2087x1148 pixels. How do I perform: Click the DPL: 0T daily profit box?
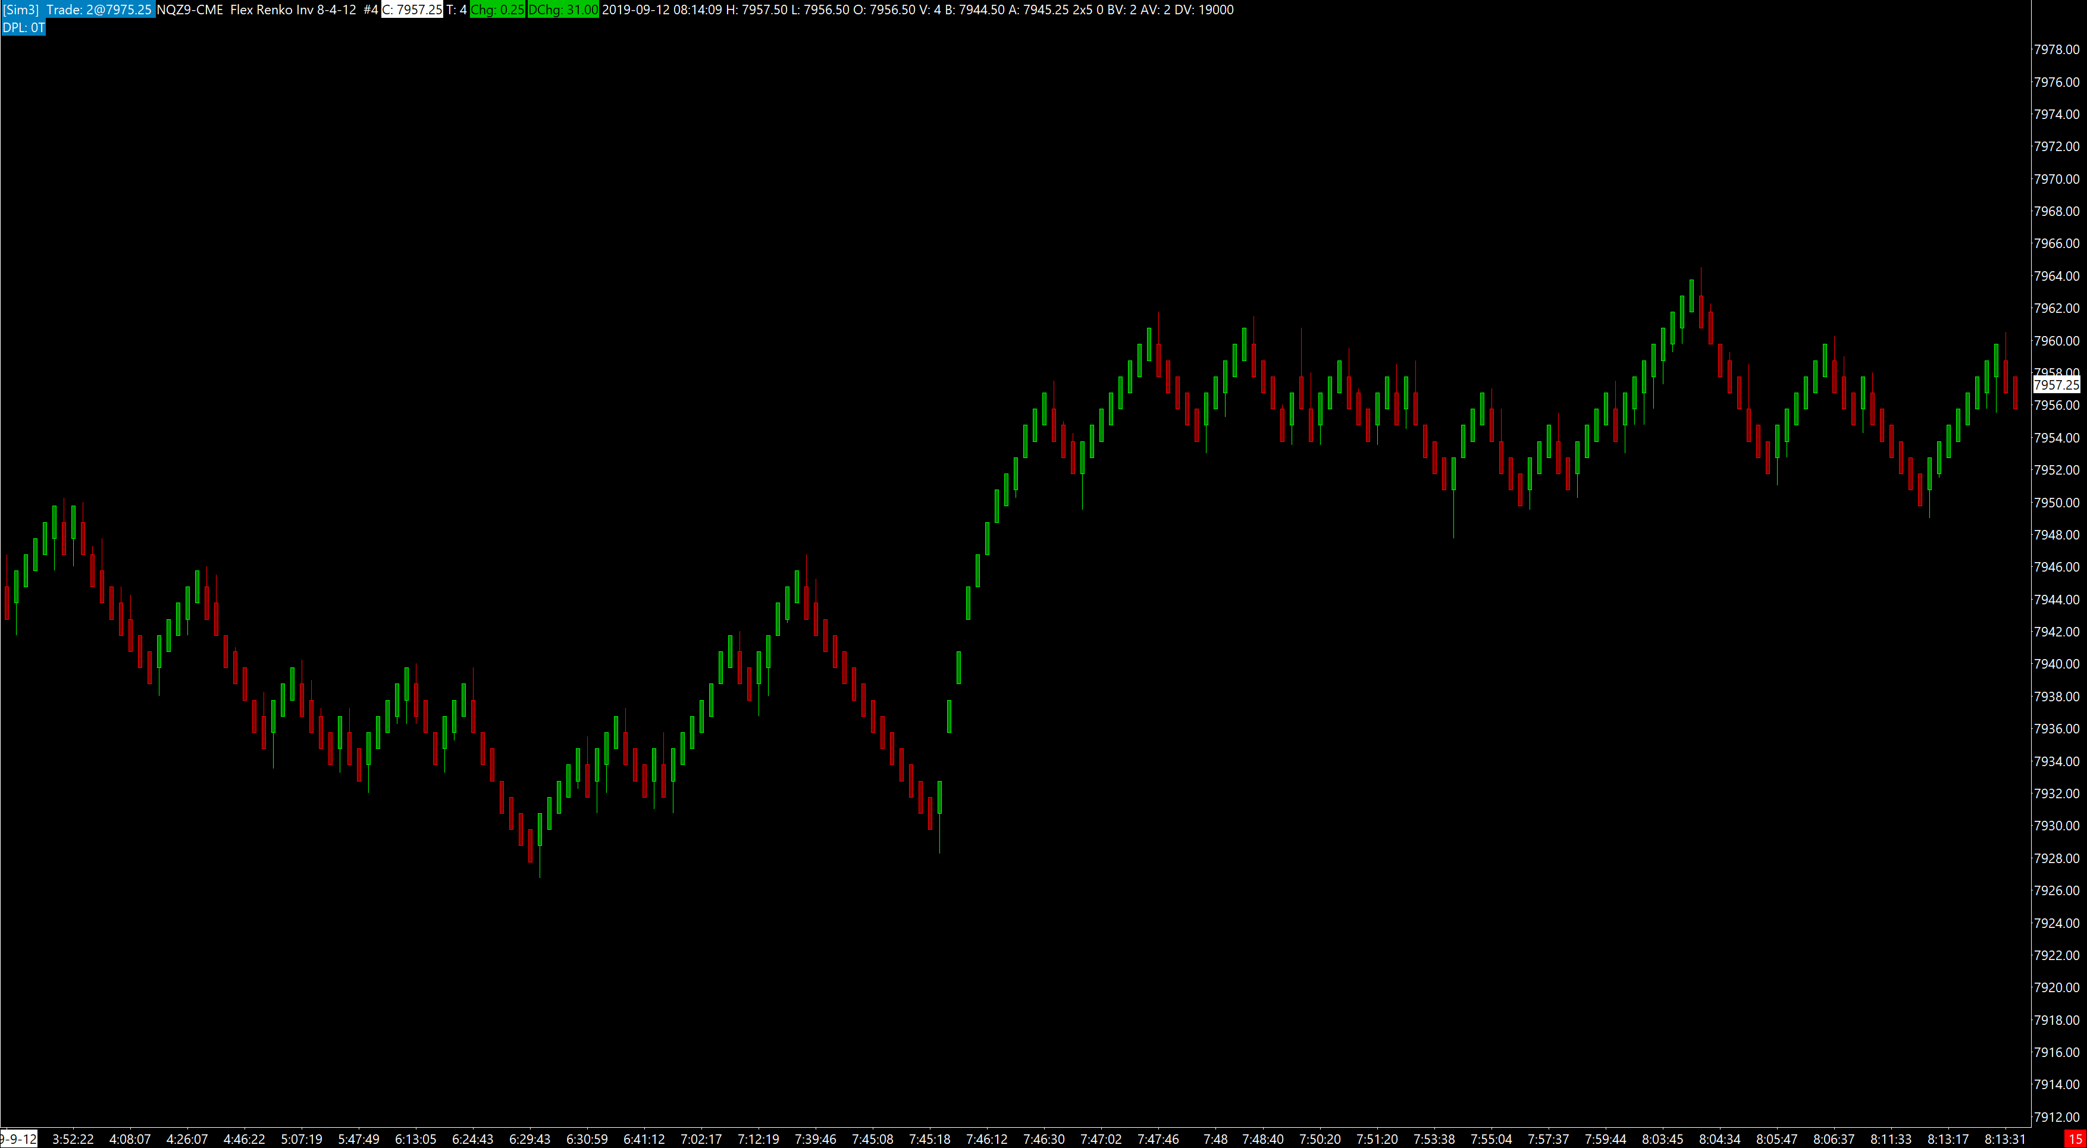(23, 27)
